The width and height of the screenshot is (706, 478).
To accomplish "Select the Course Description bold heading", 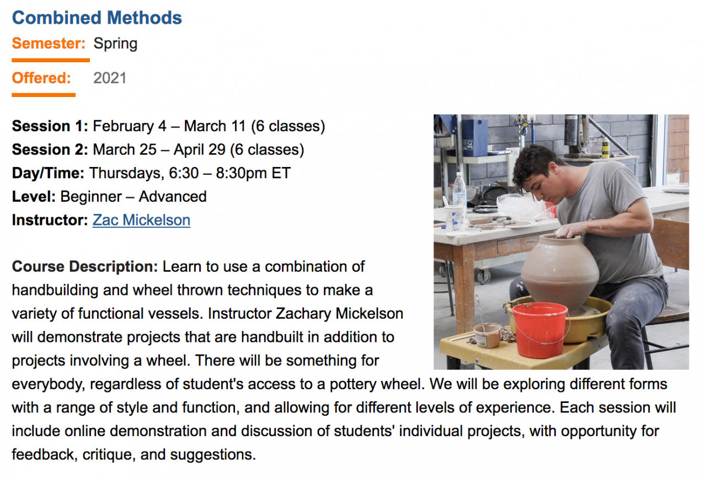I will 85,266.
